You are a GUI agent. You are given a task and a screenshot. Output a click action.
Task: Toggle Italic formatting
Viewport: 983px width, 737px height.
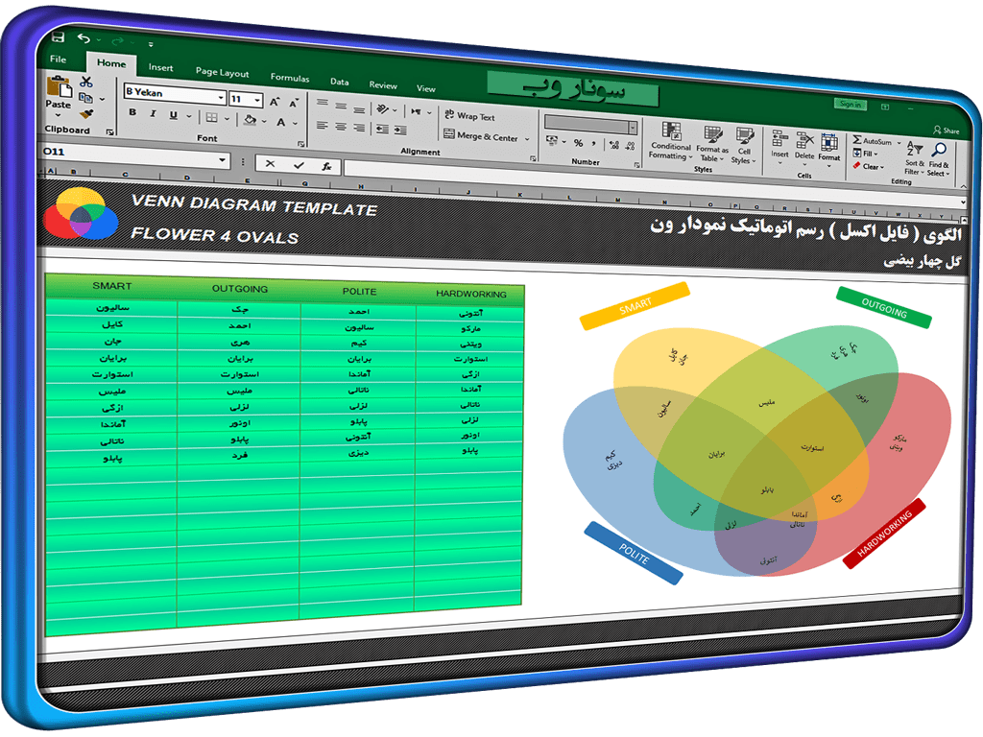coord(153,113)
